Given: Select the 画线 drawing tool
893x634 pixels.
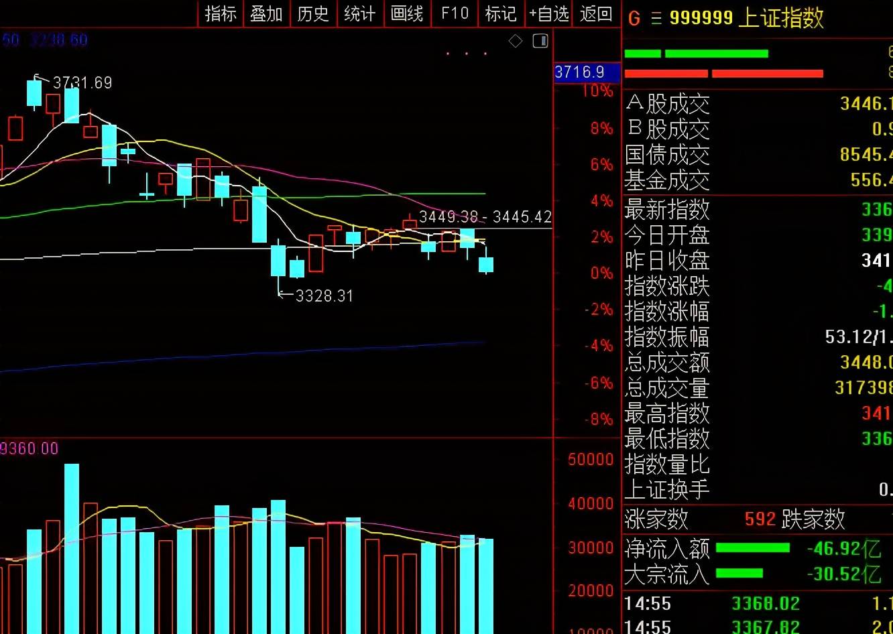Looking at the screenshot, I should point(407,13).
